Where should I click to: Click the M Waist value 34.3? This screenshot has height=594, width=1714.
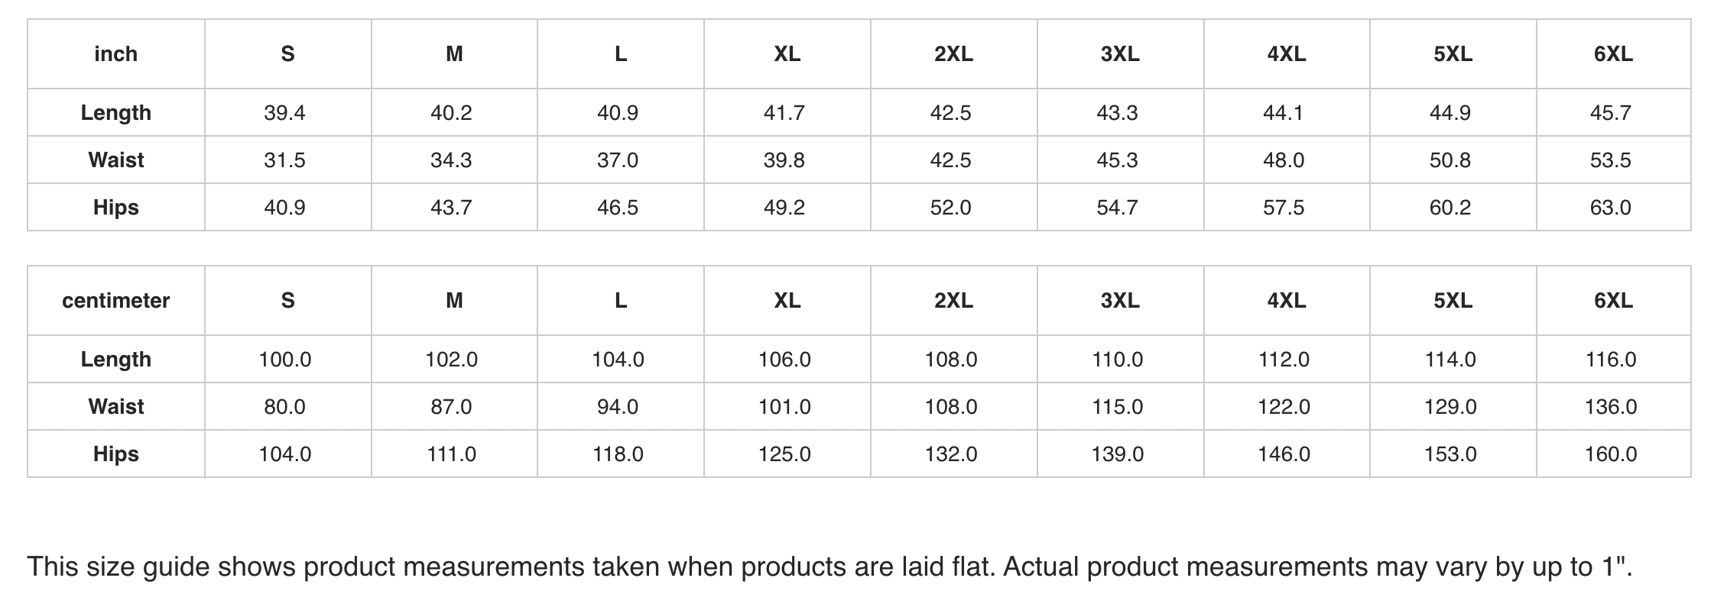point(451,160)
